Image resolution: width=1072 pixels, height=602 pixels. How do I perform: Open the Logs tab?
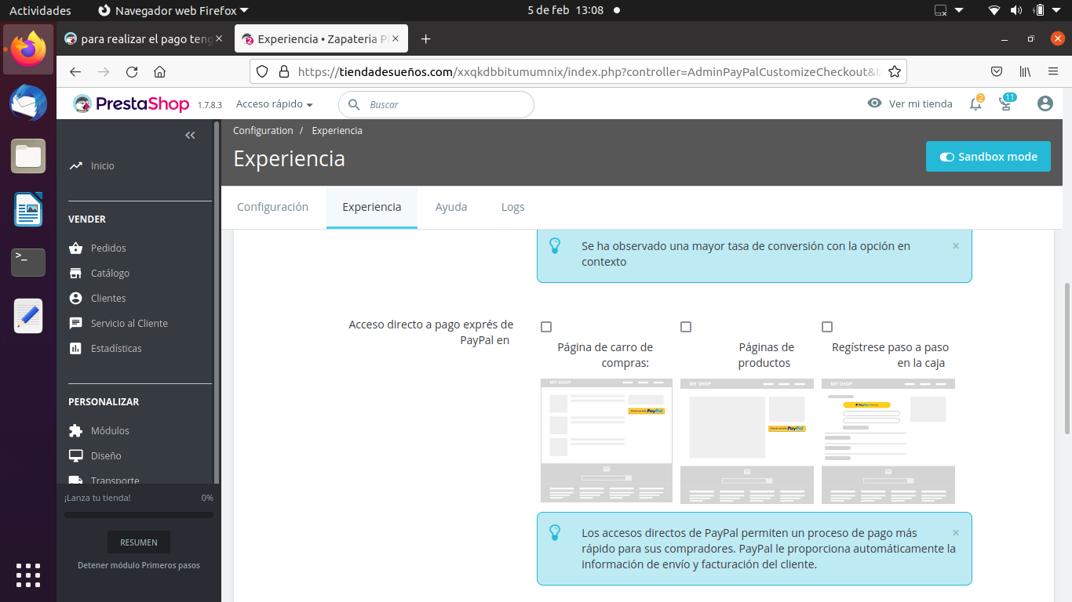pos(513,207)
